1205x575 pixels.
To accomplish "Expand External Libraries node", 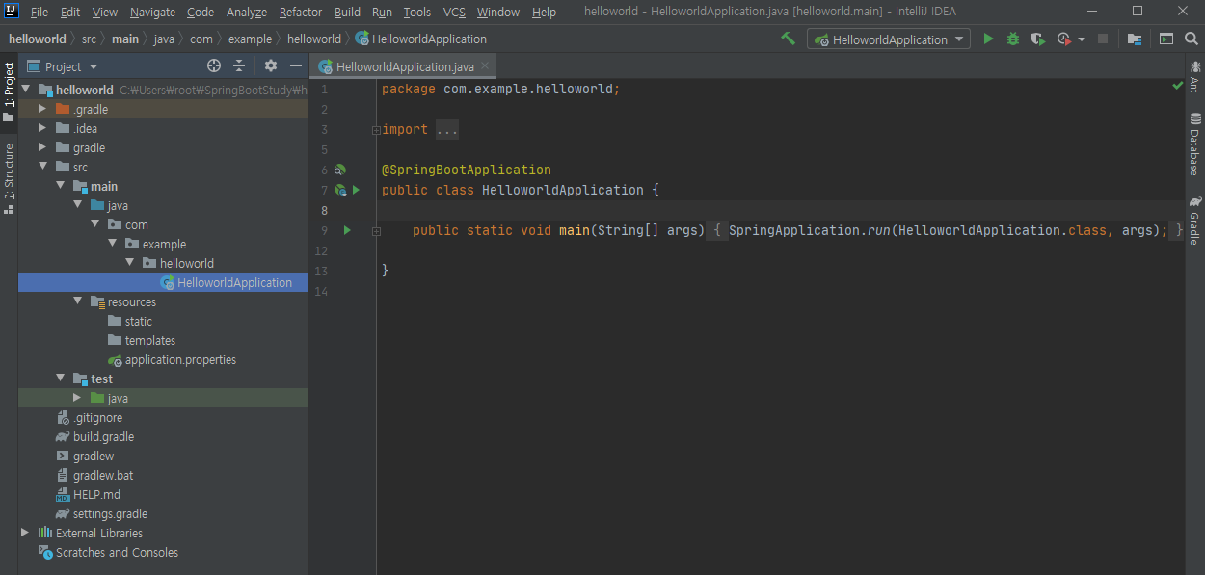I will pos(25,533).
